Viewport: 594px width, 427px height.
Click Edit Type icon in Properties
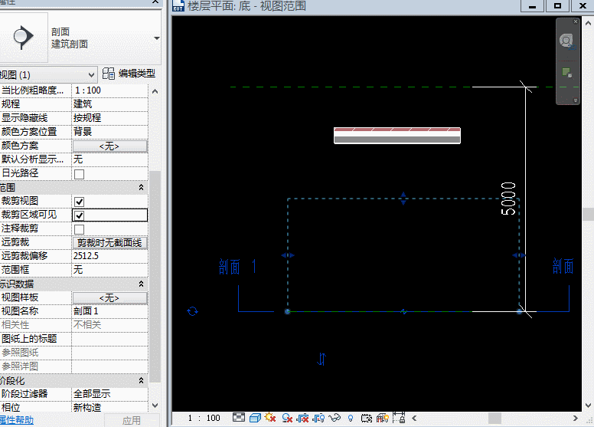(109, 74)
